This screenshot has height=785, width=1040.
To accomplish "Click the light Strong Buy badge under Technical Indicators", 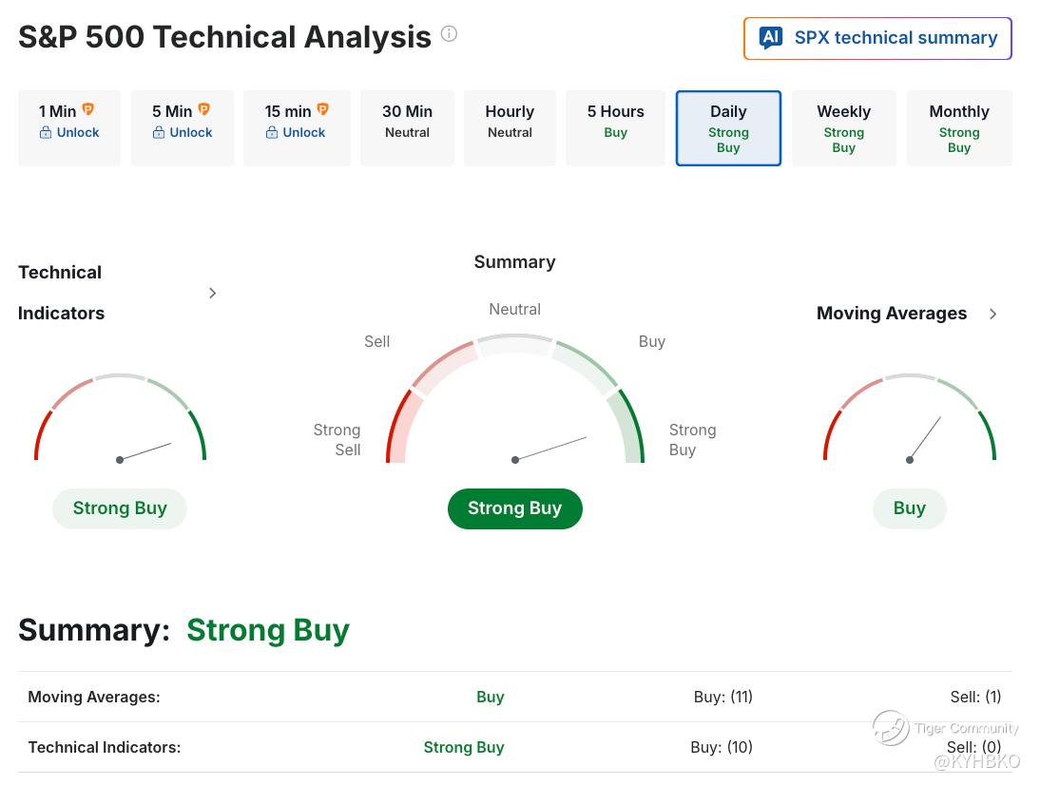I will (x=120, y=508).
